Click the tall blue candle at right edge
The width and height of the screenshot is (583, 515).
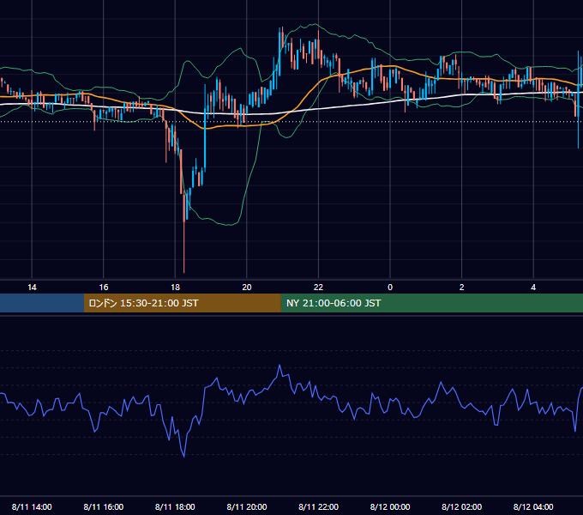click(579, 100)
